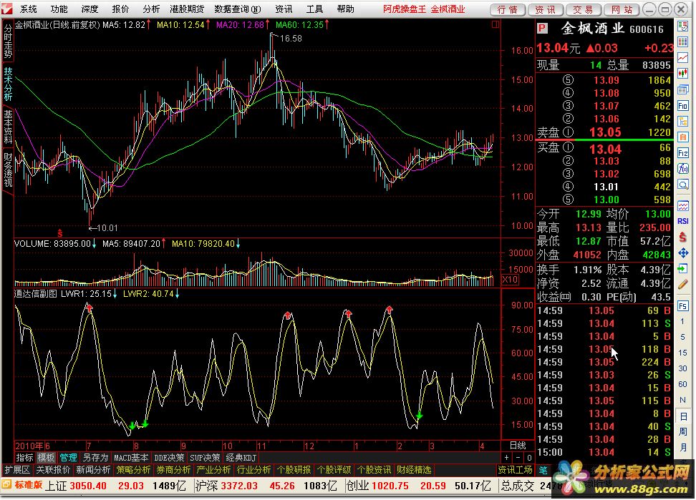The height and width of the screenshot is (500, 696).
Task: Switch to 15-minute period
Action: (x=682, y=353)
